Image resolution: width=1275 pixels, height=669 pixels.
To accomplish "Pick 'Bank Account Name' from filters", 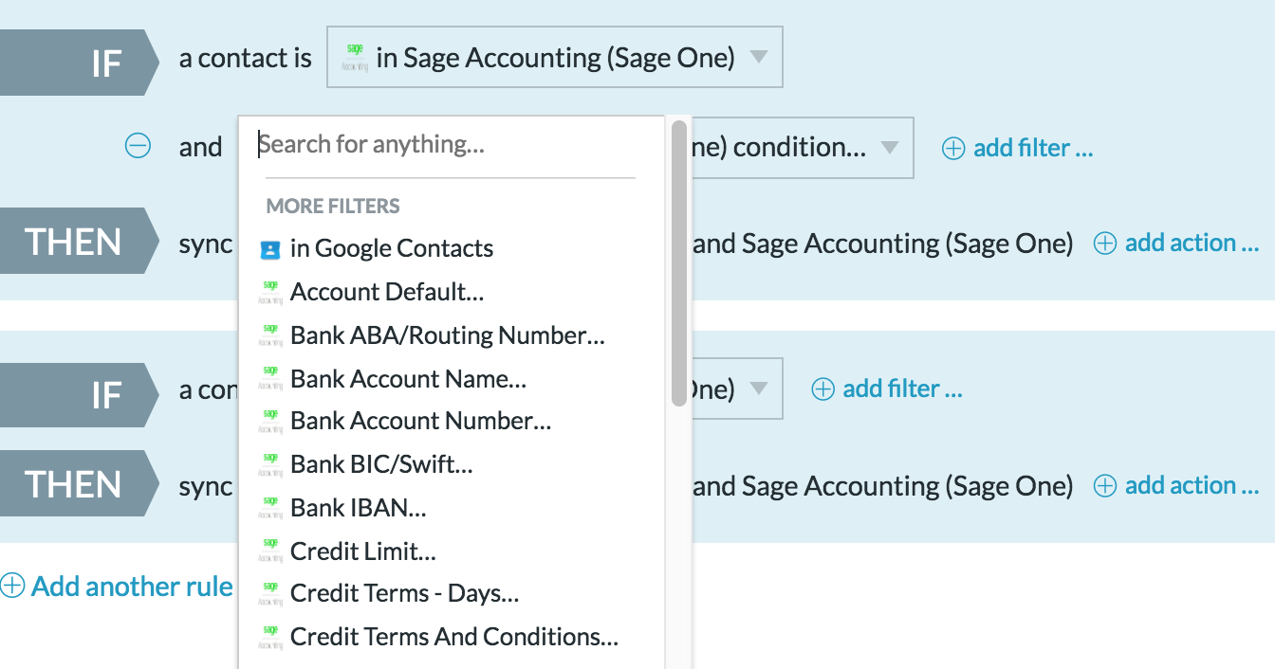I will coord(408,379).
